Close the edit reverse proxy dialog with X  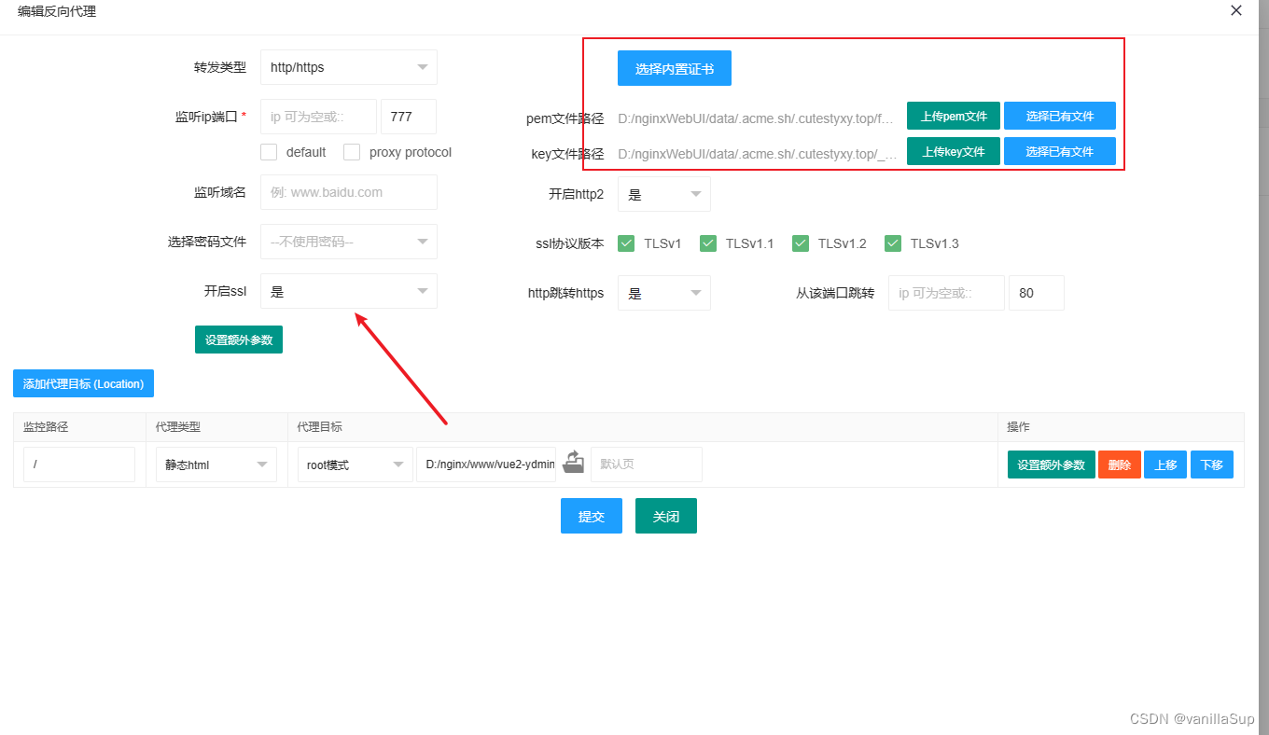tap(1236, 11)
